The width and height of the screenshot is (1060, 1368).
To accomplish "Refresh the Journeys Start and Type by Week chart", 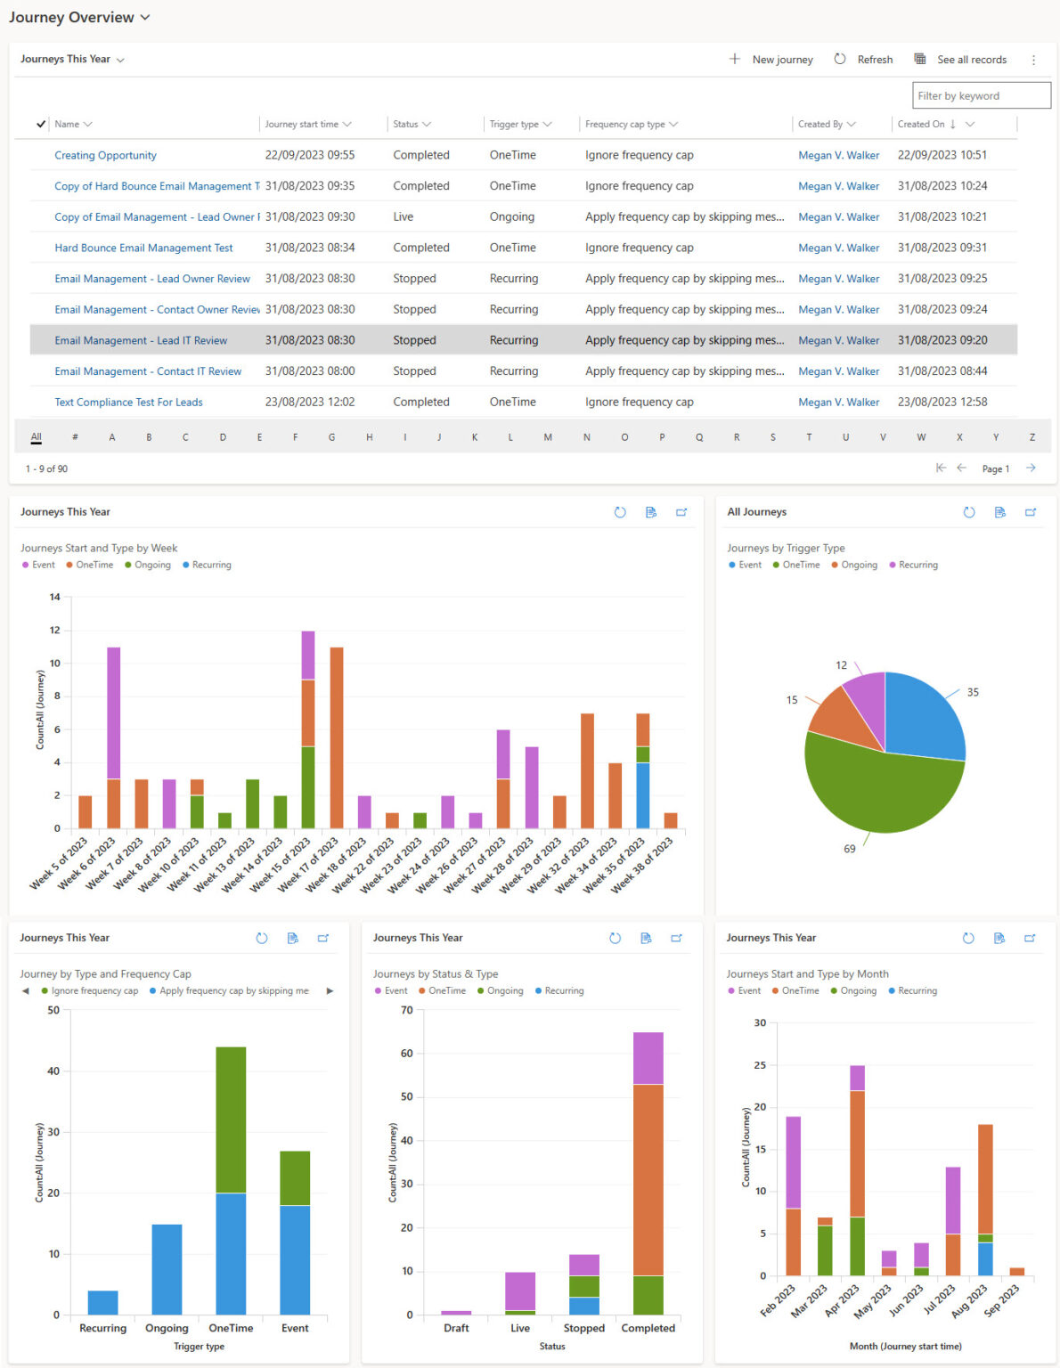I will point(620,512).
